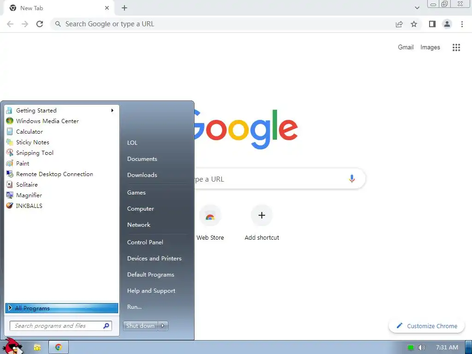Open the Chrome profile avatar icon
This screenshot has width=472, height=354.
click(x=447, y=24)
